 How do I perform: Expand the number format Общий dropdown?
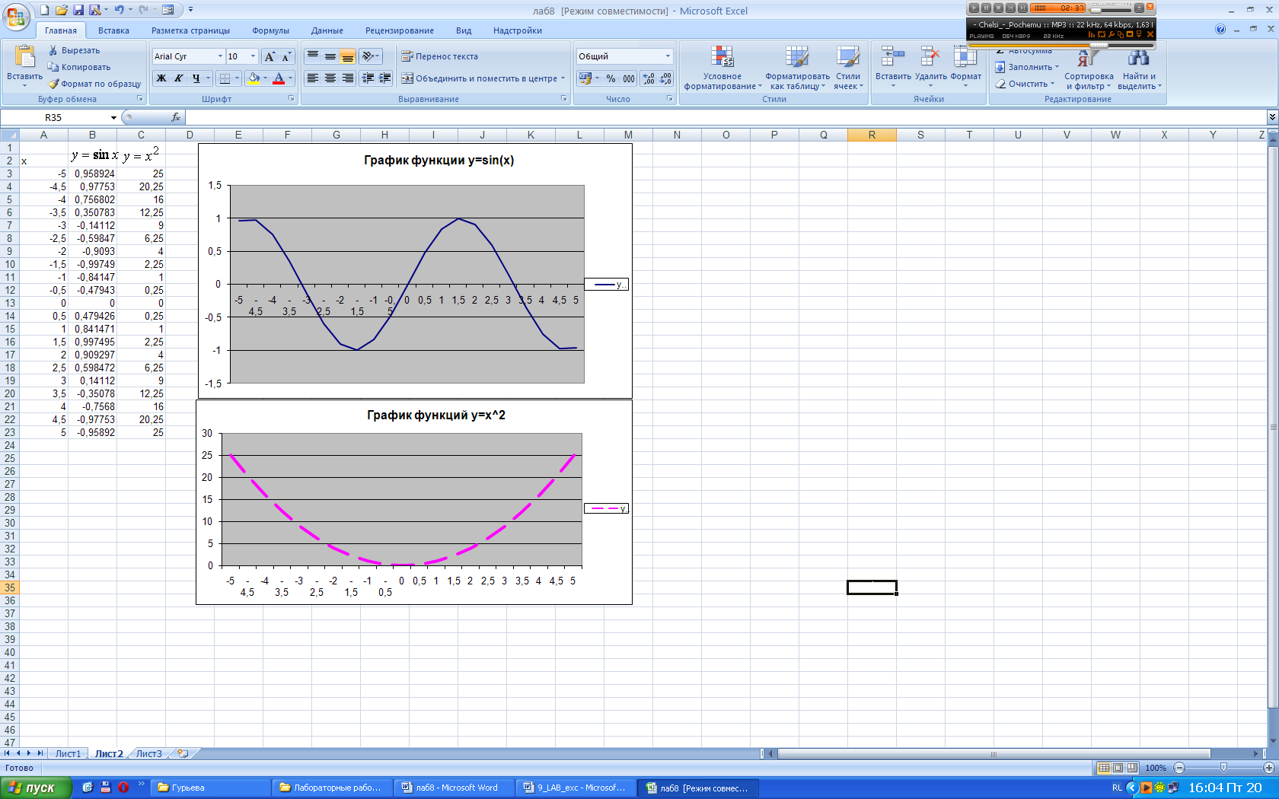click(x=668, y=56)
